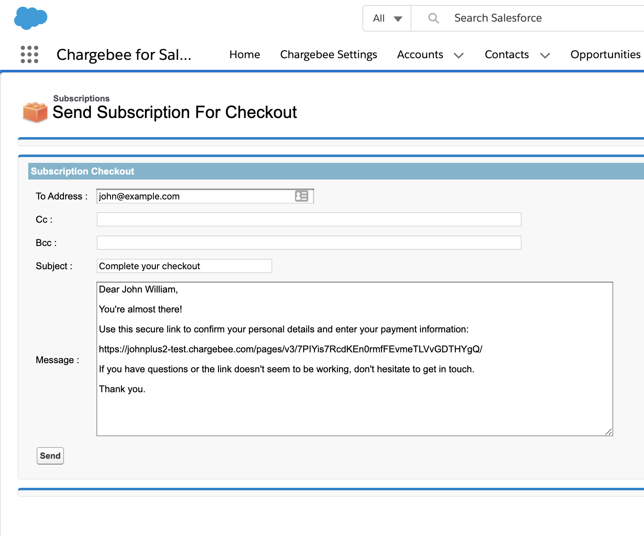Open the App Launcher dots grid

click(x=29, y=54)
